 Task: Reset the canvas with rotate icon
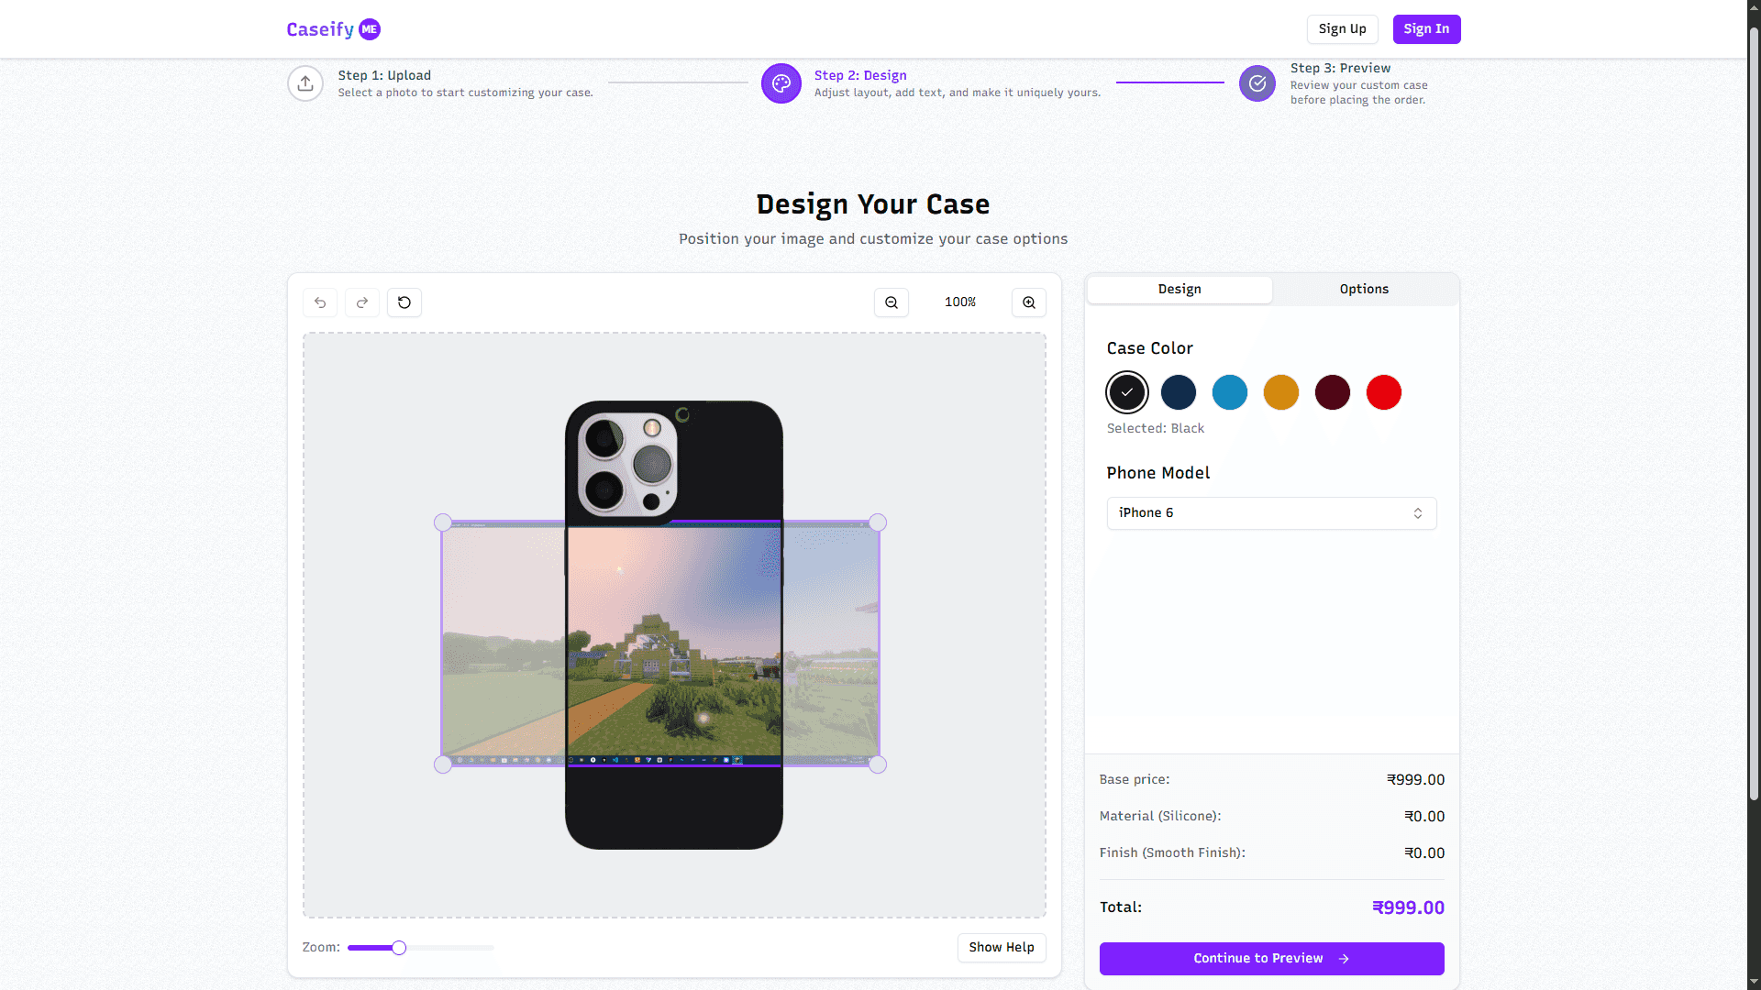[404, 302]
